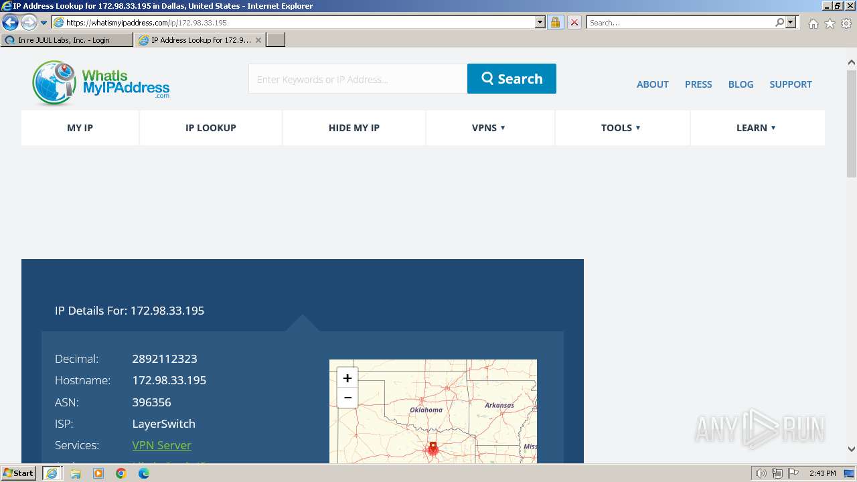
Task: Select the ASN value 396356
Action: click(151, 402)
